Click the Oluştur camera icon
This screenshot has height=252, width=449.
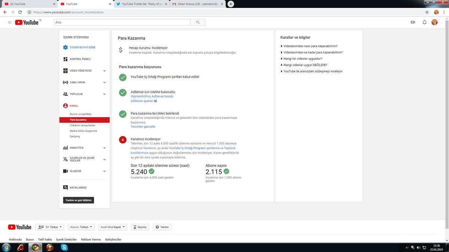(x=65, y=171)
